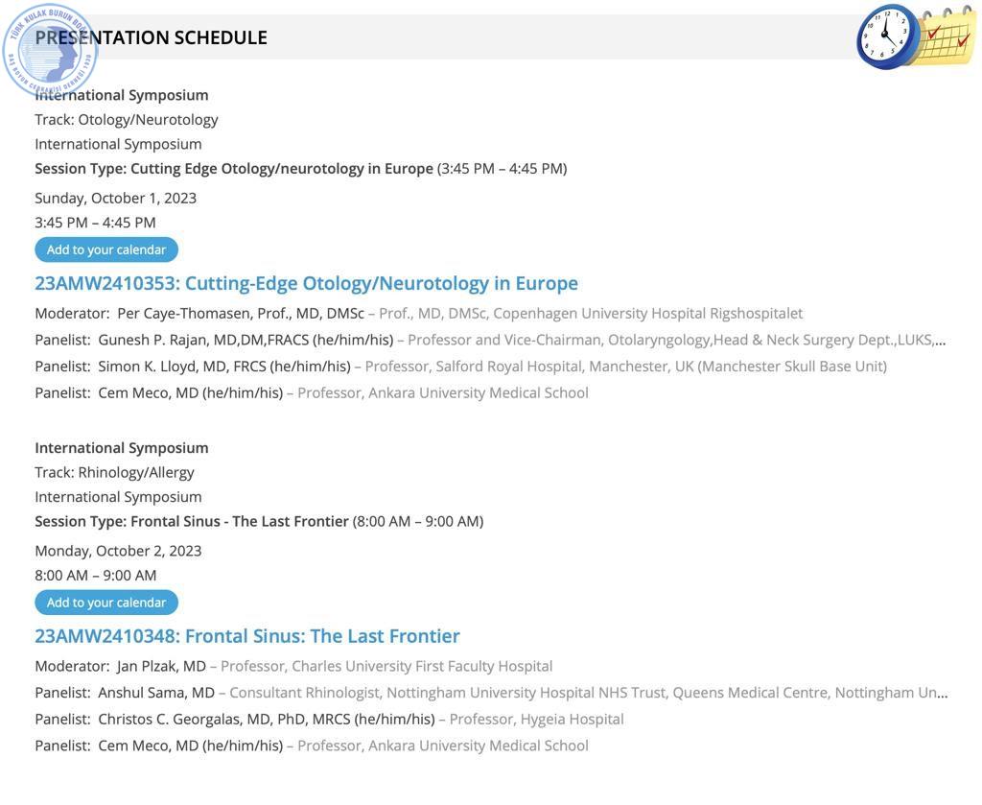The height and width of the screenshot is (805, 982).
Task: Select panelist Christos C. Georgalas
Action: coord(267,719)
